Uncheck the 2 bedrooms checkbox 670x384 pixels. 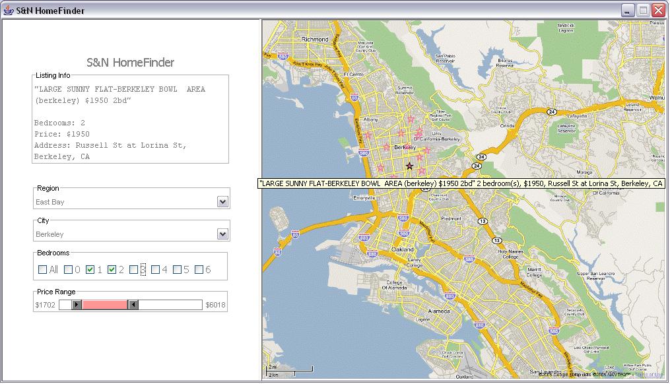click(112, 270)
